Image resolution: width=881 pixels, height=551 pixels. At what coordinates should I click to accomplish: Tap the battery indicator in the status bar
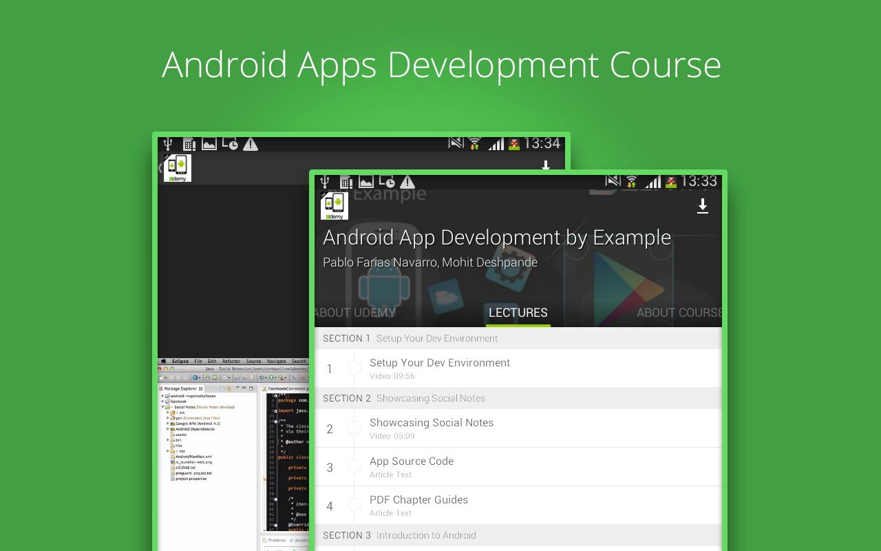coord(670,183)
